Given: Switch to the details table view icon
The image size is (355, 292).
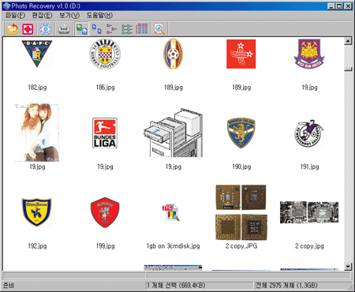Looking at the screenshot, I should [142, 29].
